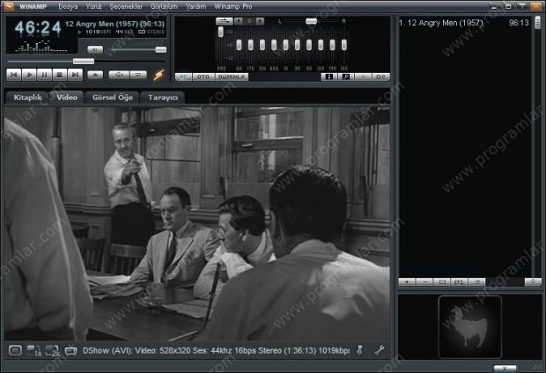Switch to the Görsel Öğe tab
Screen dimensions: 546x373
click(x=113, y=98)
